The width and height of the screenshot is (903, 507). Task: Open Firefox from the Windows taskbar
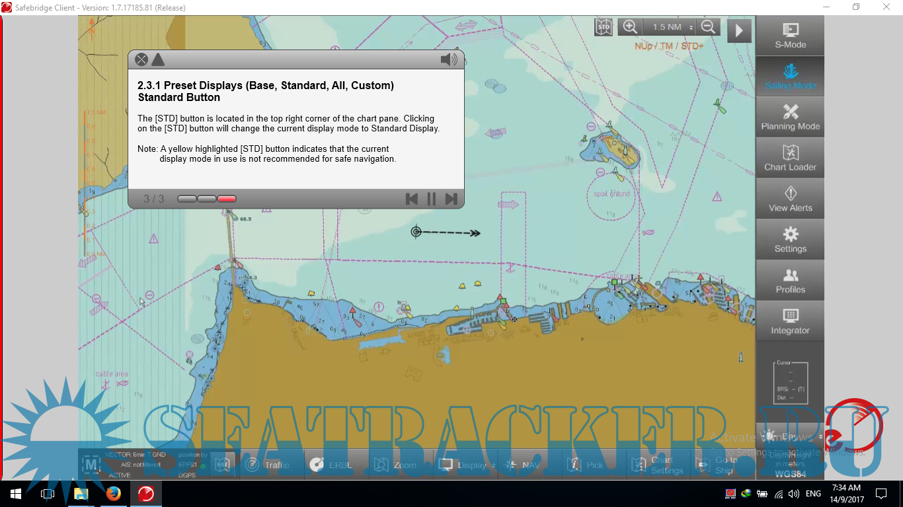click(113, 494)
